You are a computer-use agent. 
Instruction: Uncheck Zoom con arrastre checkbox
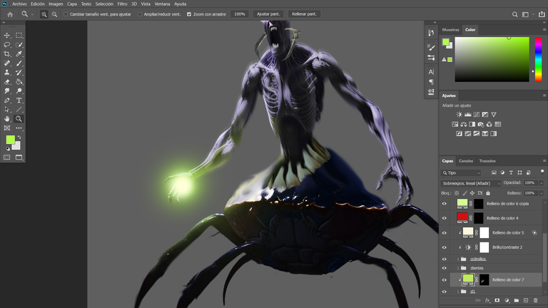pyautogui.click(x=189, y=14)
